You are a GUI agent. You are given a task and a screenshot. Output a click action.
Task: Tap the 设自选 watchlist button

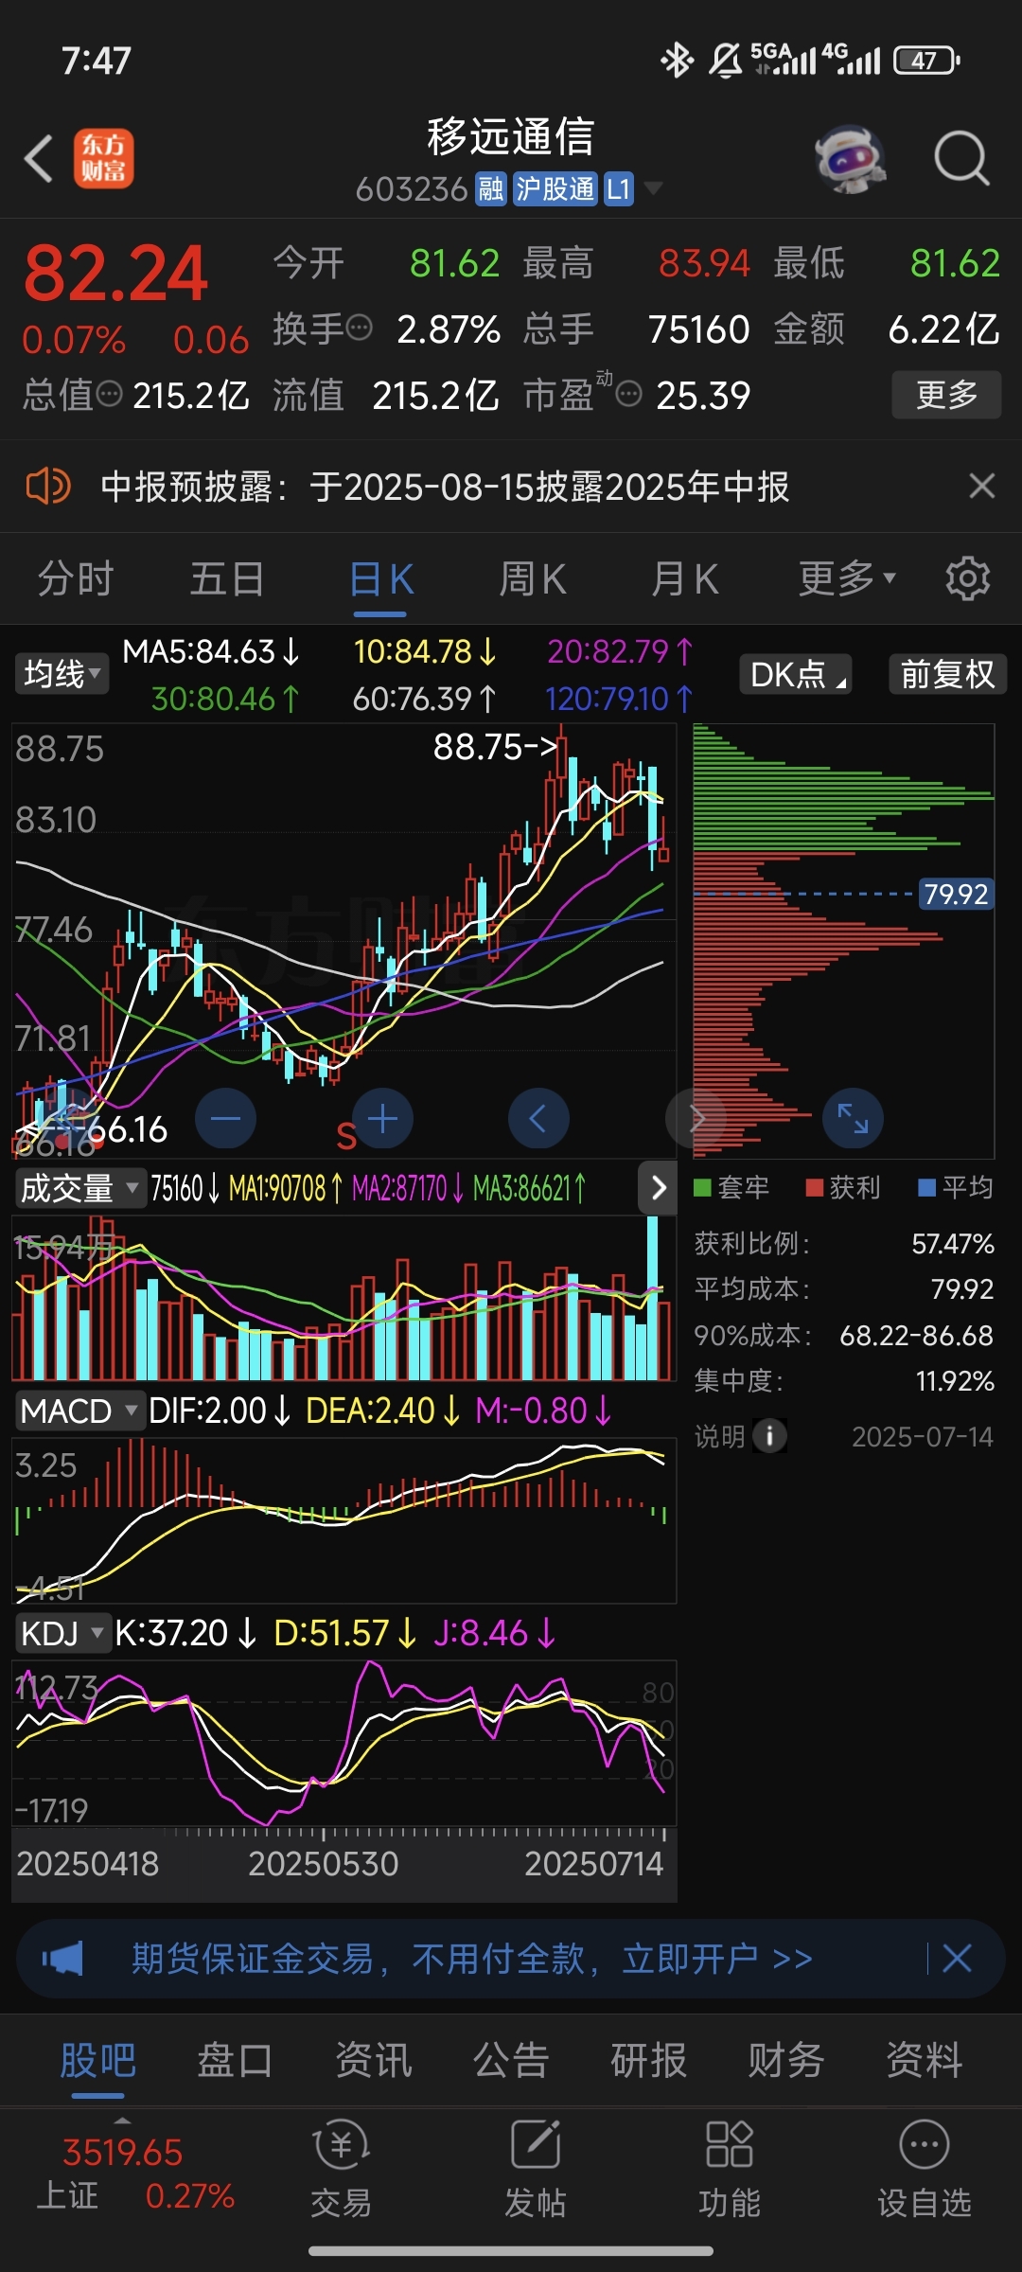point(925,2169)
